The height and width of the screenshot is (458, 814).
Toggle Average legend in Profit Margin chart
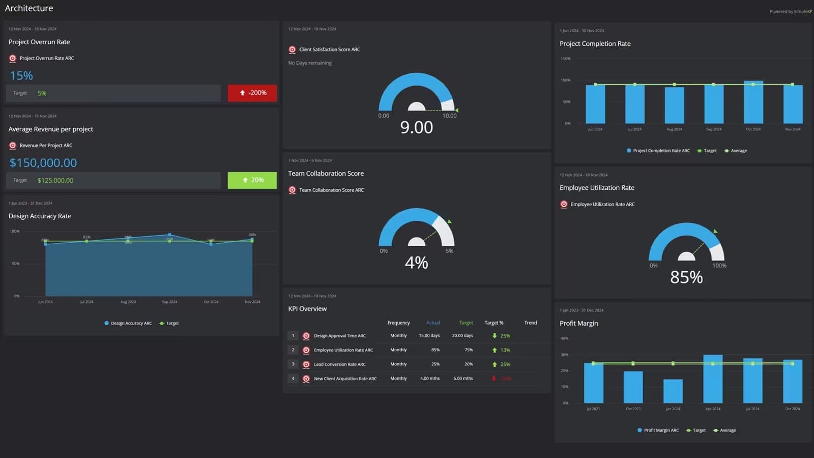pyautogui.click(x=725, y=431)
